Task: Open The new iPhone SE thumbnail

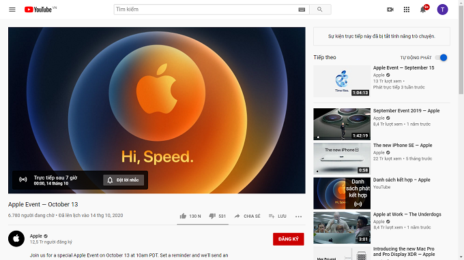Action: pos(342,159)
